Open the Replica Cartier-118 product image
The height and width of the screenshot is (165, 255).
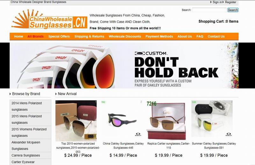(x=167, y=121)
